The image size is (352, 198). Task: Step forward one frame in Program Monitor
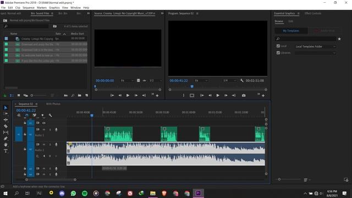(226, 95)
